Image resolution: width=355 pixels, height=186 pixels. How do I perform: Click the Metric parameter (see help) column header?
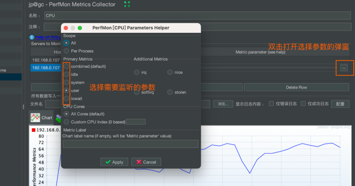pyautogui.click(x=260, y=52)
